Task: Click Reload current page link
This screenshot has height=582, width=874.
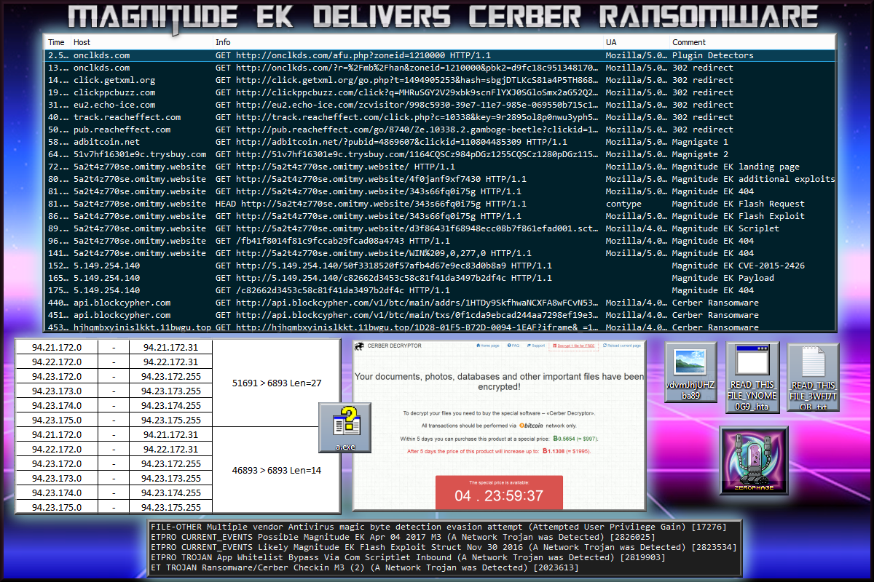Action: [x=623, y=346]
